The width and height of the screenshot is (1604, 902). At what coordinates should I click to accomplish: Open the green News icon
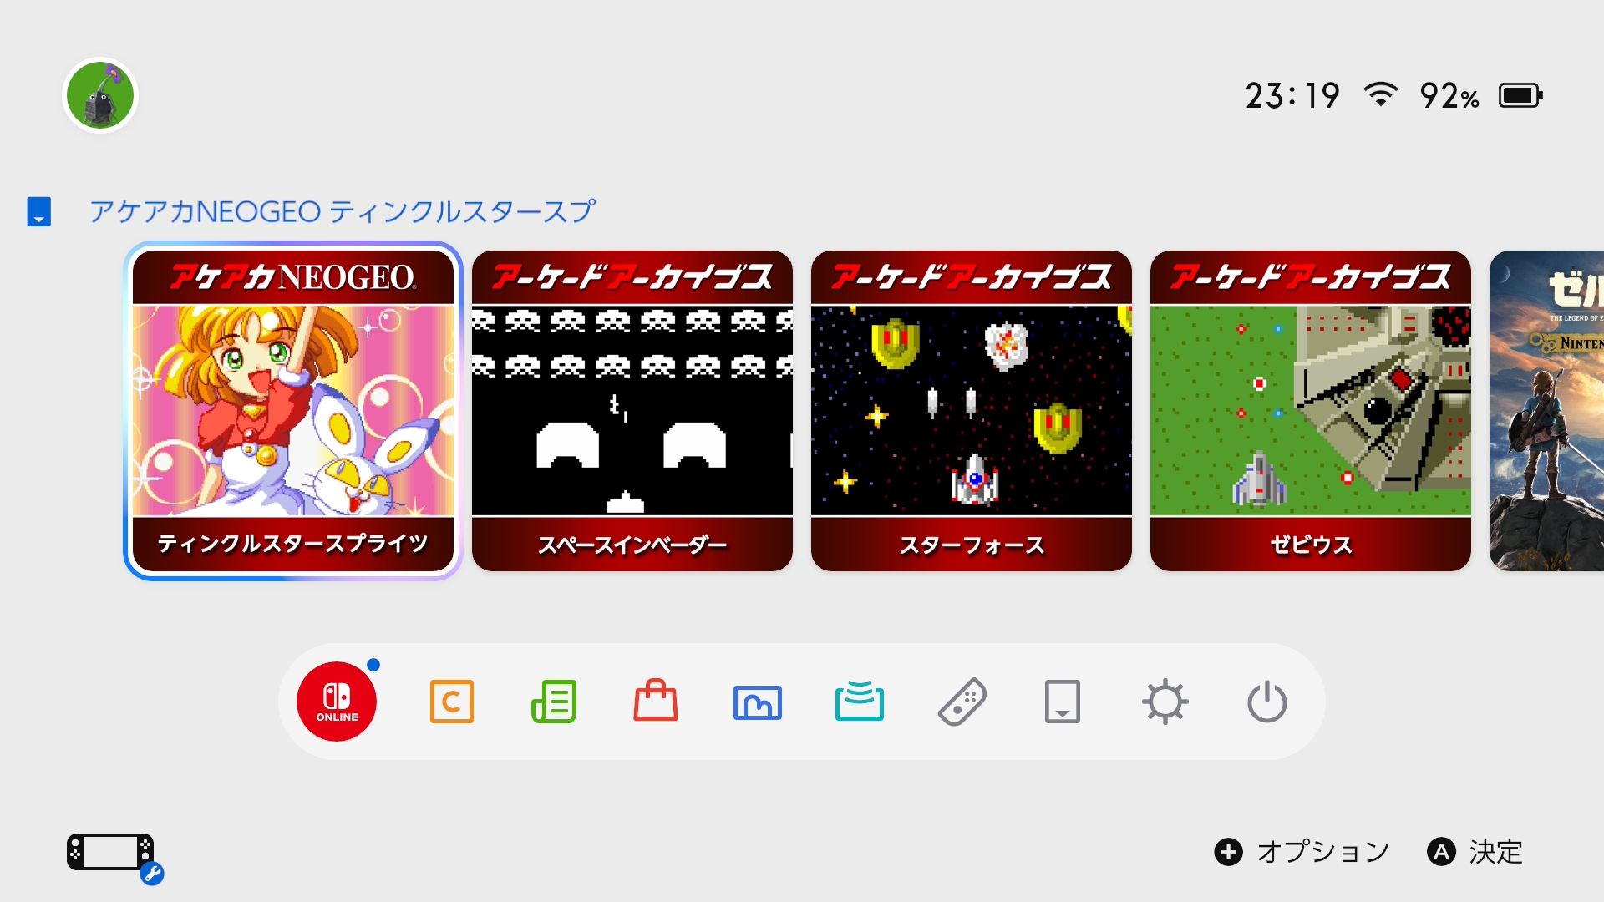click(x=554, y=702)
